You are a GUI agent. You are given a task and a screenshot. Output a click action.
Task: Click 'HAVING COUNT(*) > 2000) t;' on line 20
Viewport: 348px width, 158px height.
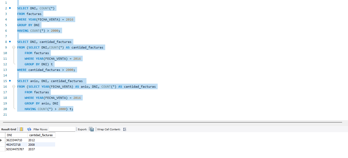coord(49,109)
